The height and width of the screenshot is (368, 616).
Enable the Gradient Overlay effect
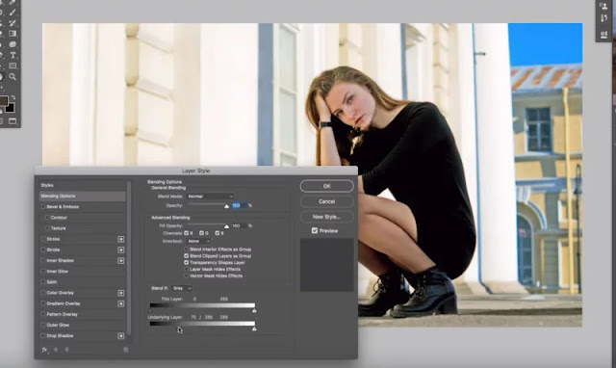point(43,303)
